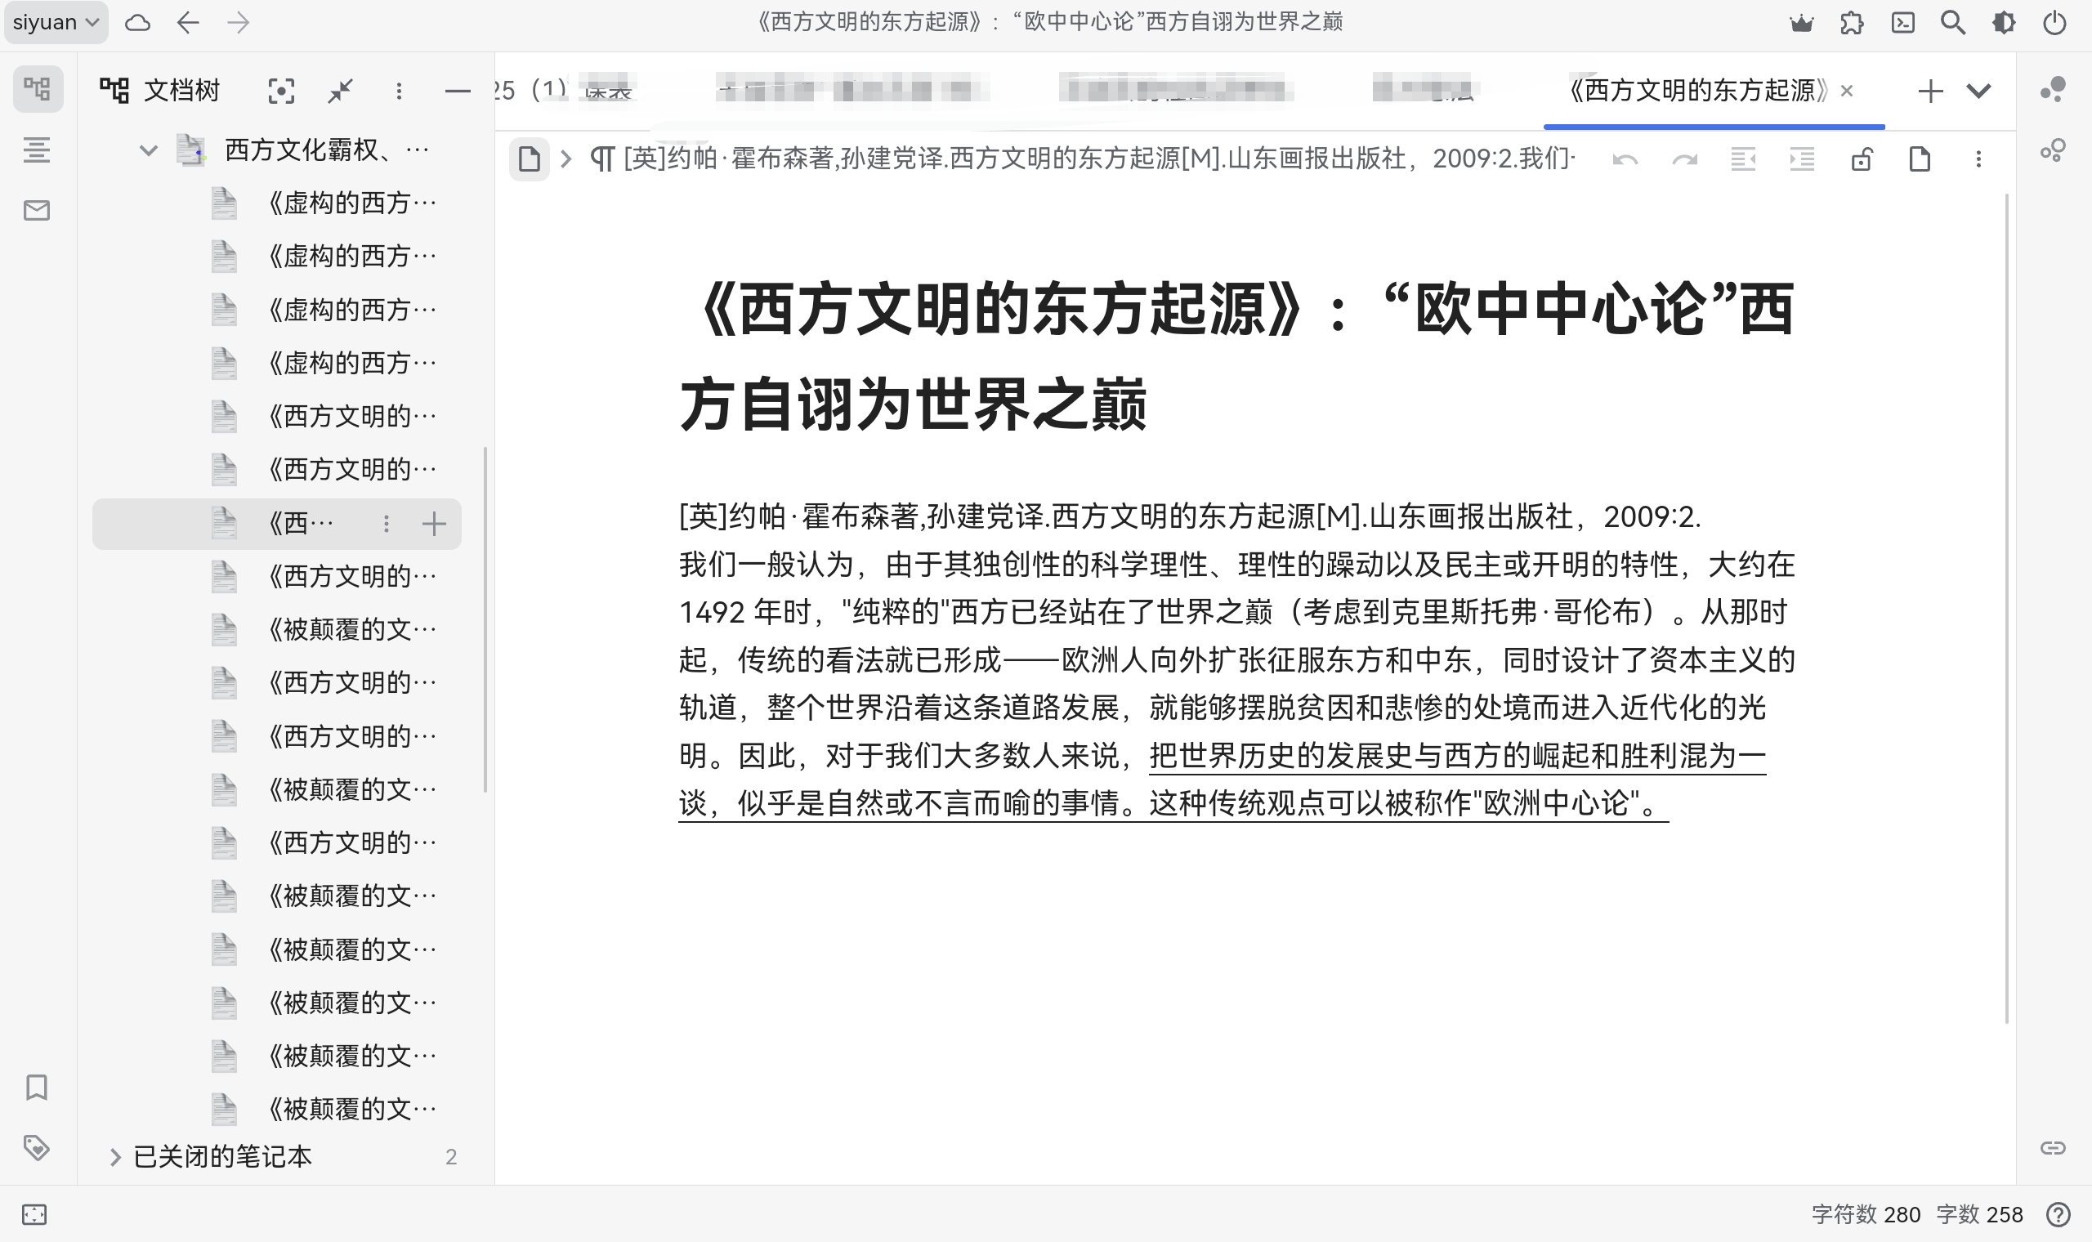
Task: Open the marketplace puzzle icon in titlebar
Action: point(1852,23)
